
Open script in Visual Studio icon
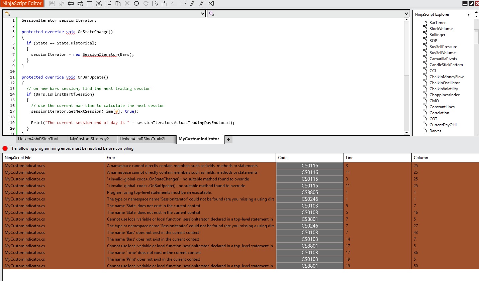pos(211,3)
